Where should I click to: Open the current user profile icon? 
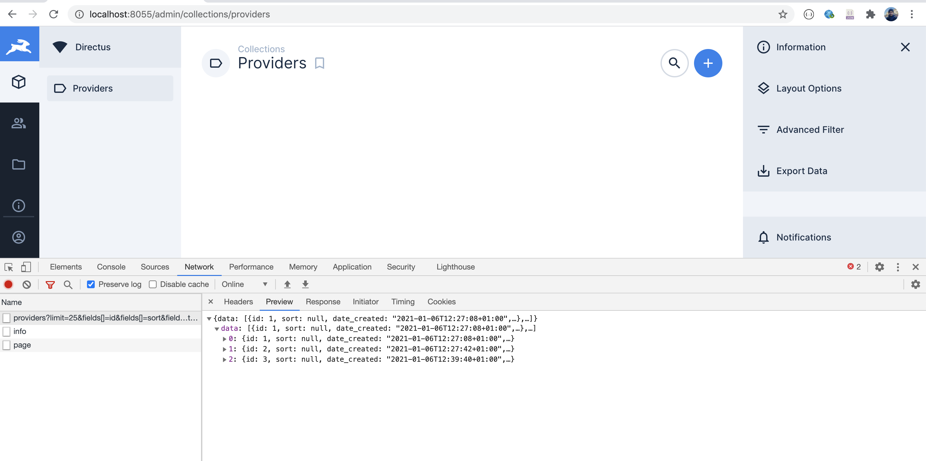point(19,237)
